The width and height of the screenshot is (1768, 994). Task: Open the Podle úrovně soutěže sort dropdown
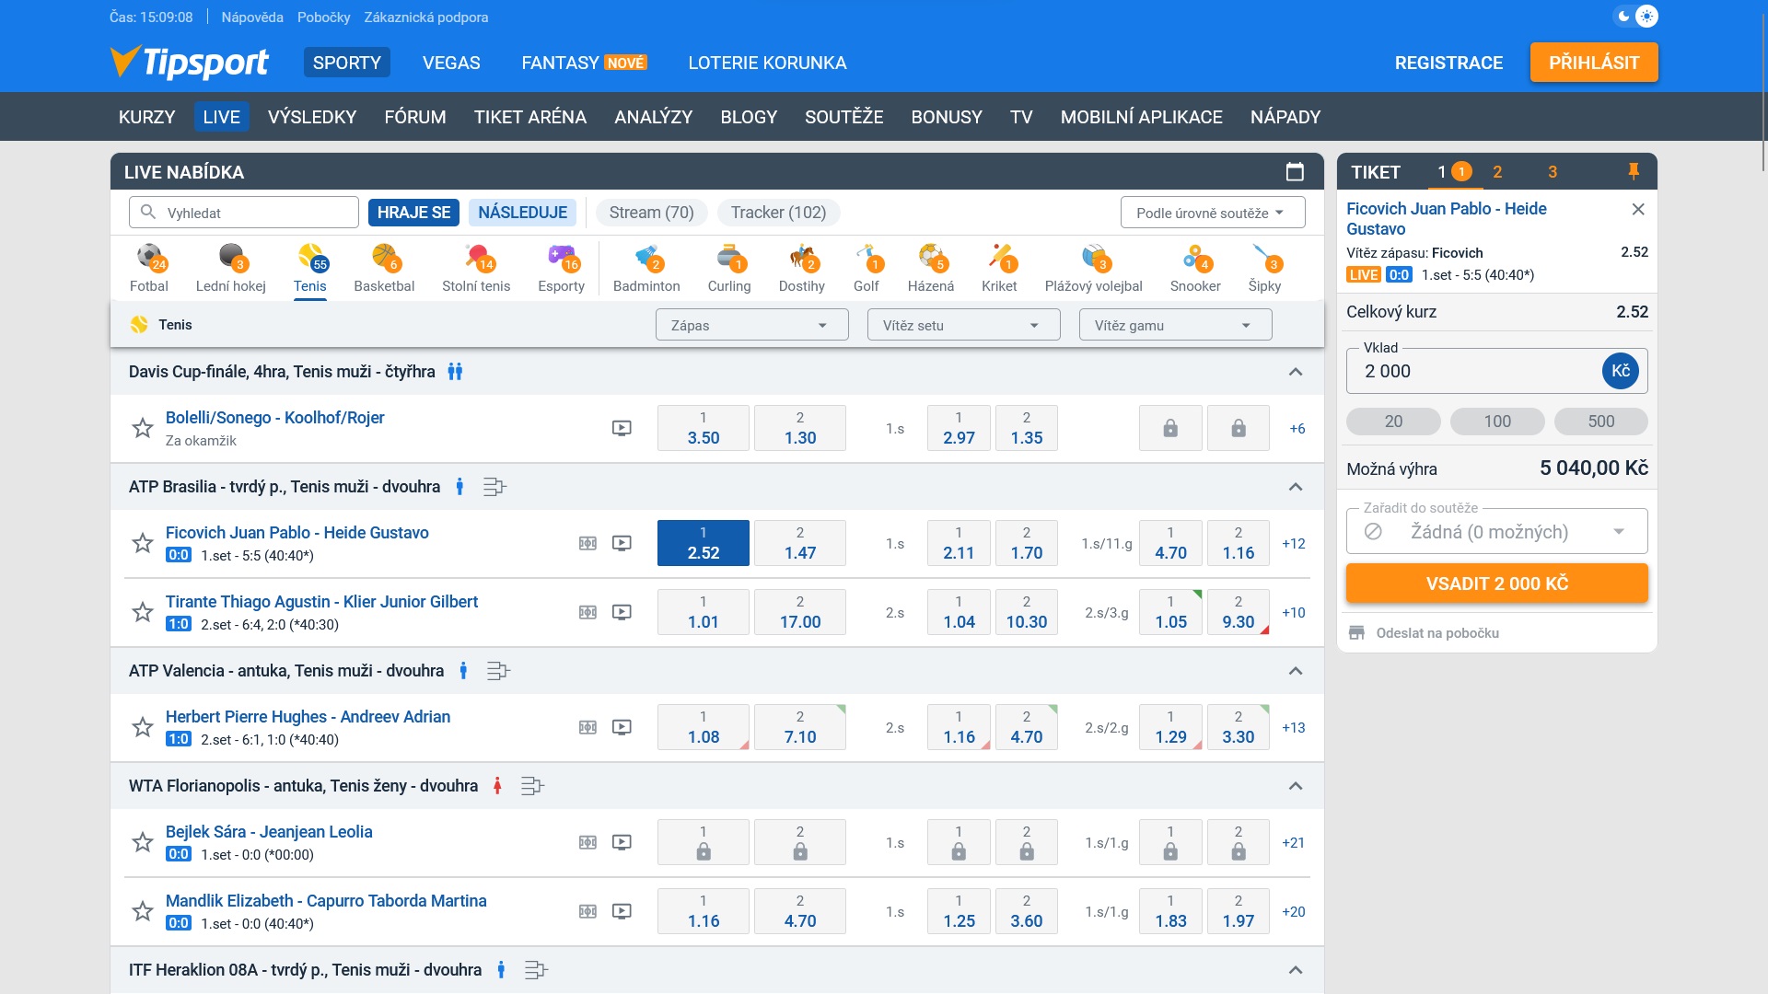(x=1213, y=213)
